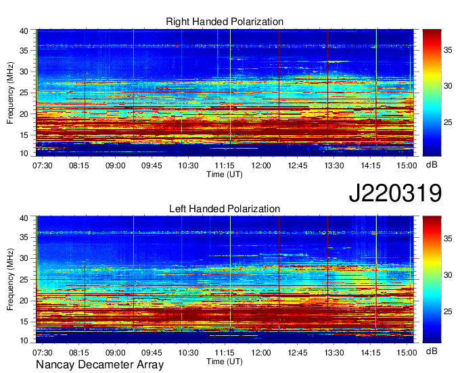Click the 20 MHz tick label on bottom plot
The image size is (460, 373).
[x=24, y=301]
